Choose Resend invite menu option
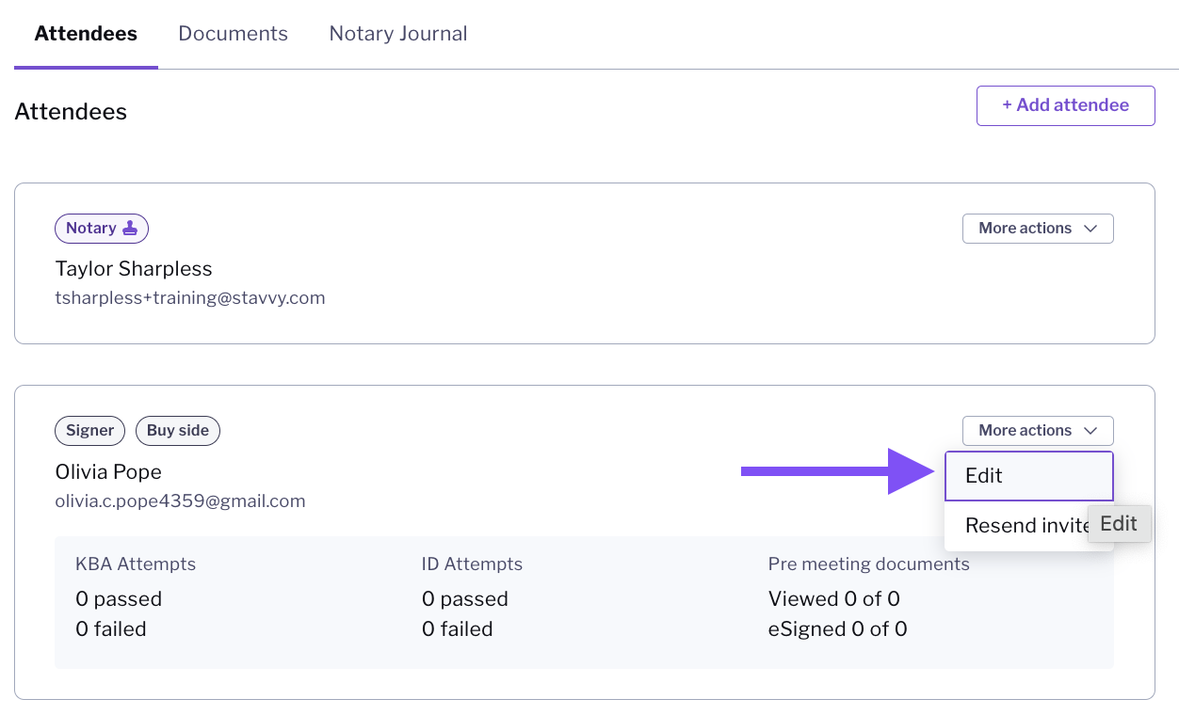This screenshot has width=1179, height=715. coord(1017,526)
